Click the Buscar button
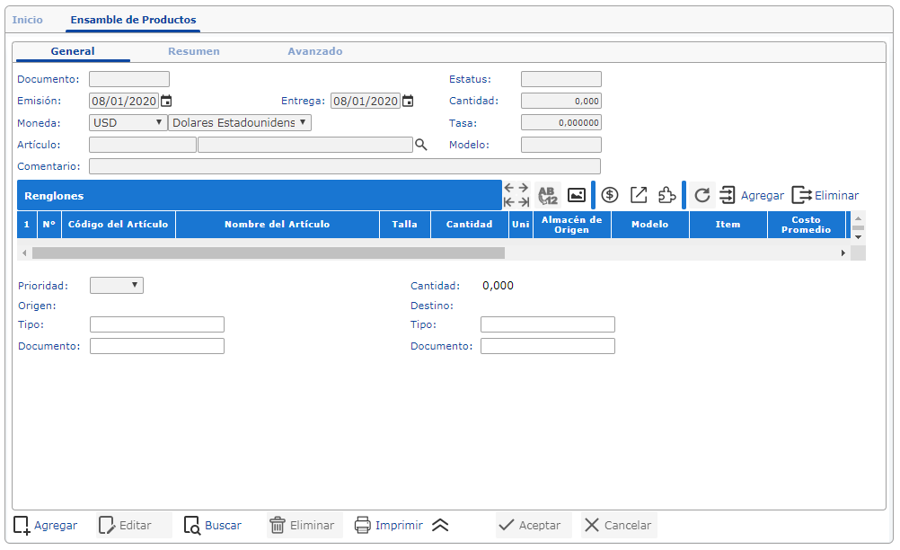 coord(213,526)
